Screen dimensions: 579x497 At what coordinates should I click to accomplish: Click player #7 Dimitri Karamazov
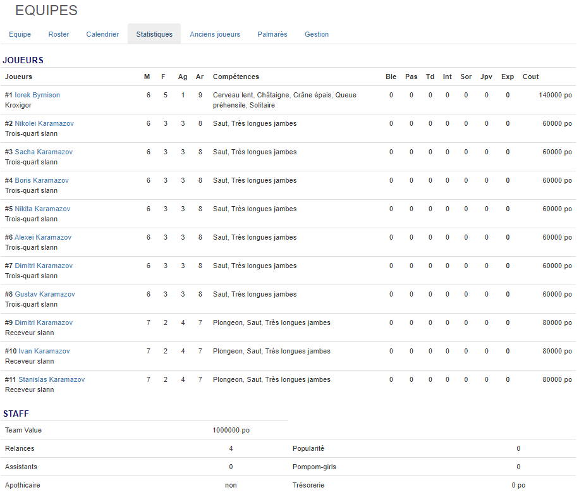point(44,266)
